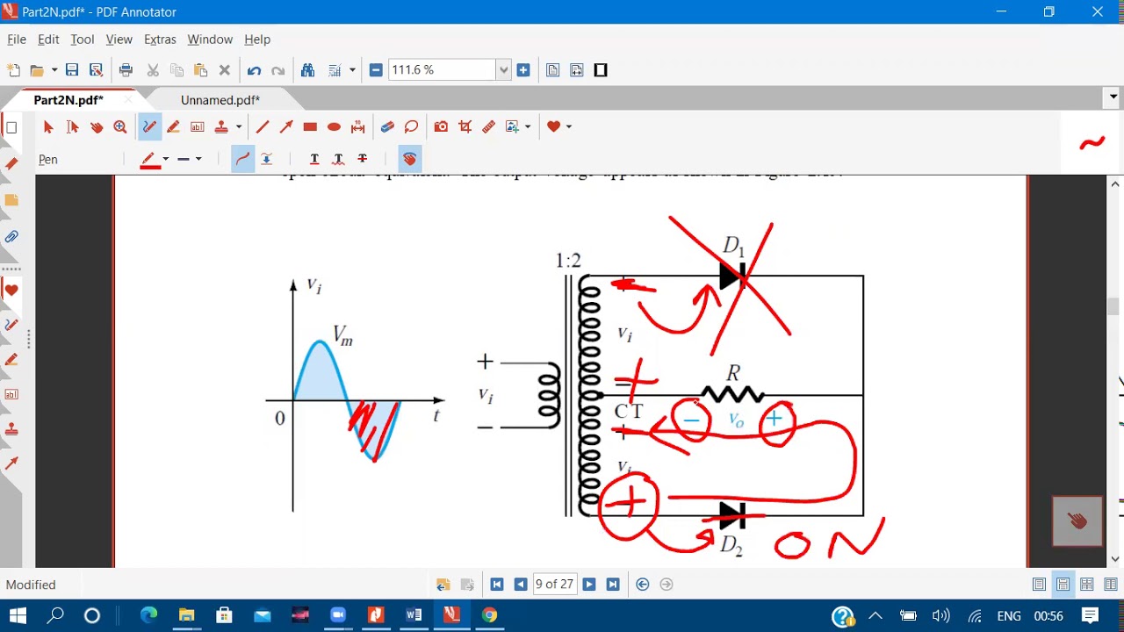Toggle squiggly underline pen style

338,159
